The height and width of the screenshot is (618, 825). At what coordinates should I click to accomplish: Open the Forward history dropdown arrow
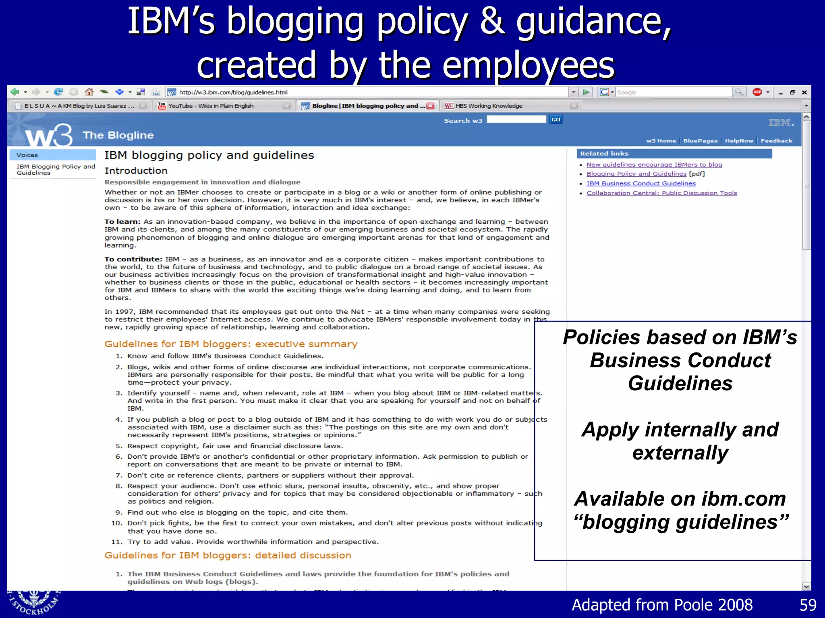pyautogui.click(x=47, y=92)
